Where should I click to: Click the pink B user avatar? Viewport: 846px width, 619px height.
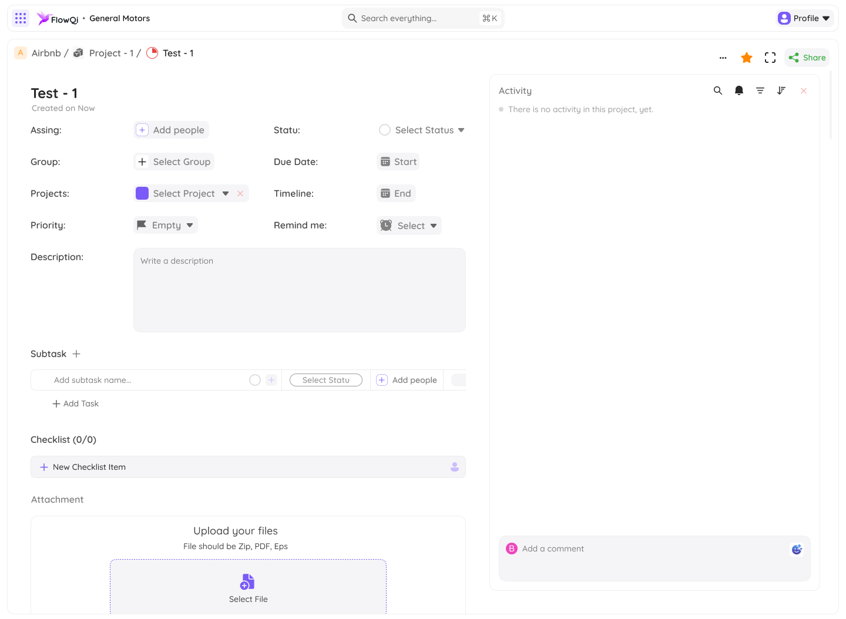[x=512, y=549]
